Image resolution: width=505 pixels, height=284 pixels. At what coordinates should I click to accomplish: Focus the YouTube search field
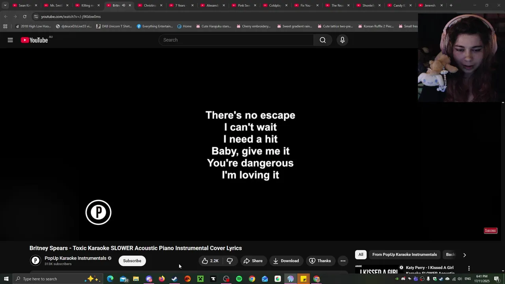pos(236,40)
